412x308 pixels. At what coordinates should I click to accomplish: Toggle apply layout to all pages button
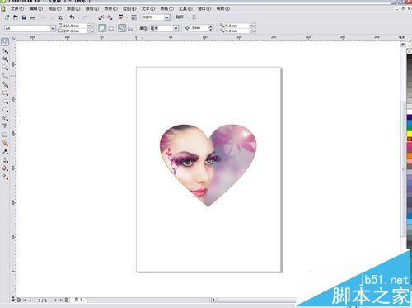click(122, 28)
